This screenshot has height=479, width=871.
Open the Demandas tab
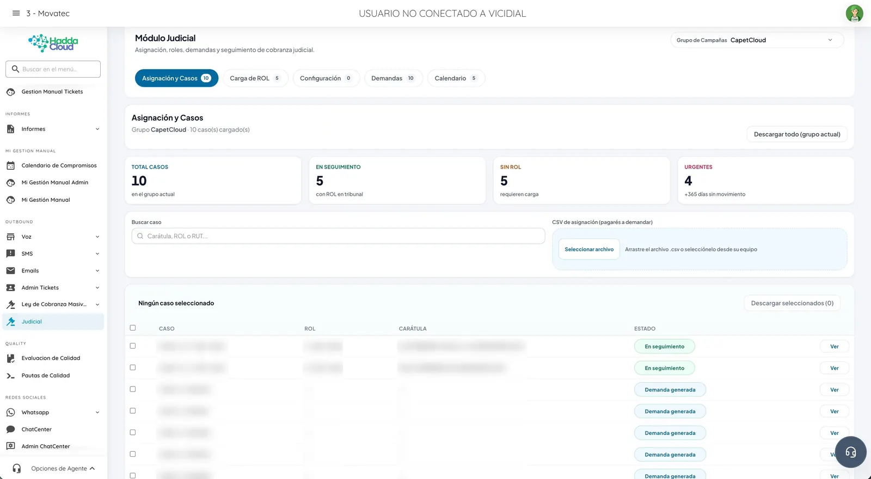click(393, 78)
